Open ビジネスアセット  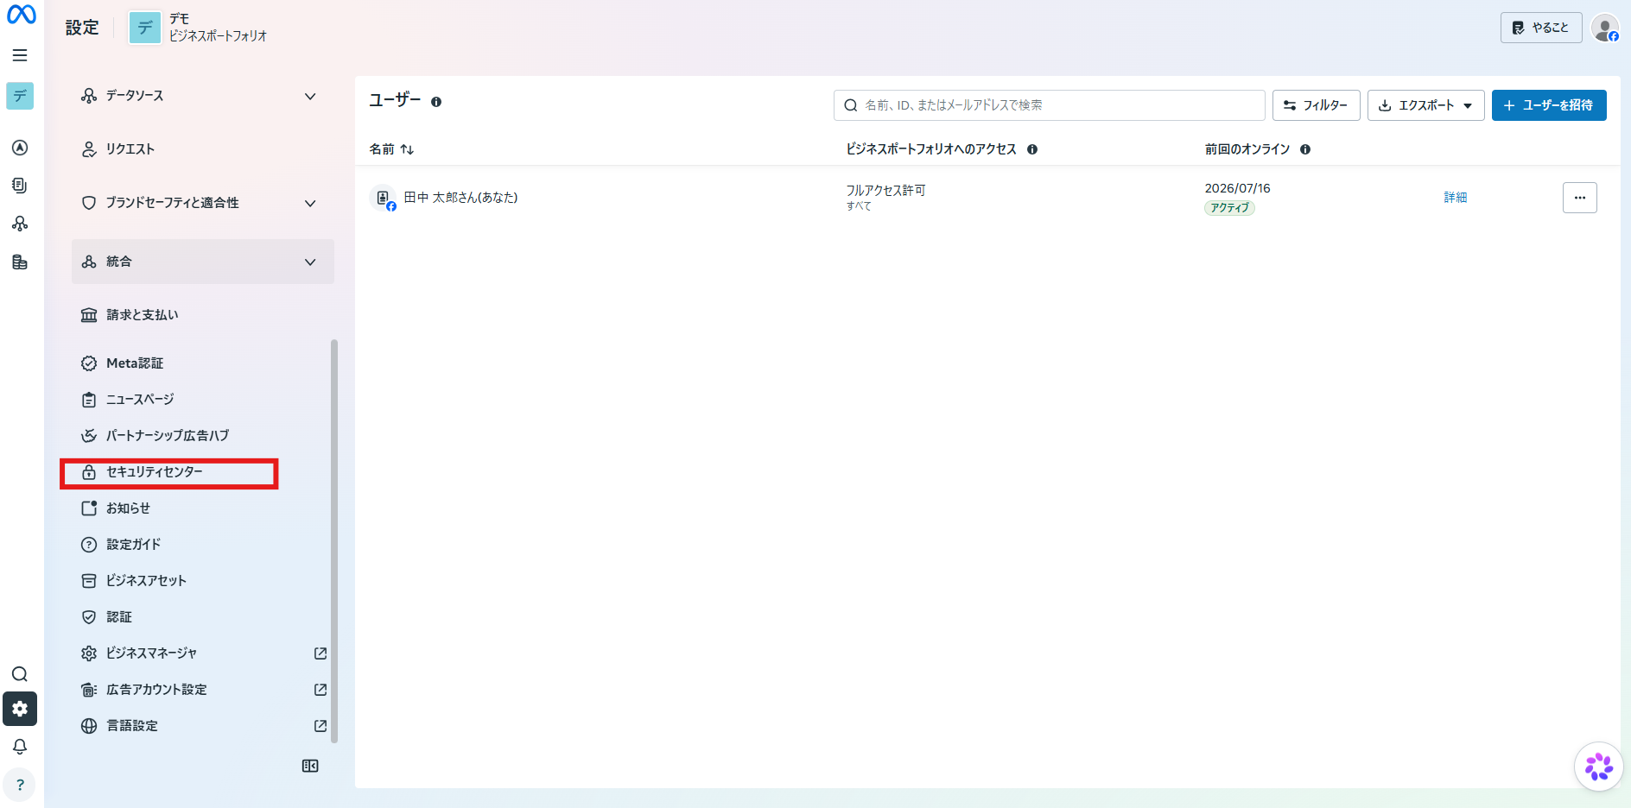pos(203,581)
